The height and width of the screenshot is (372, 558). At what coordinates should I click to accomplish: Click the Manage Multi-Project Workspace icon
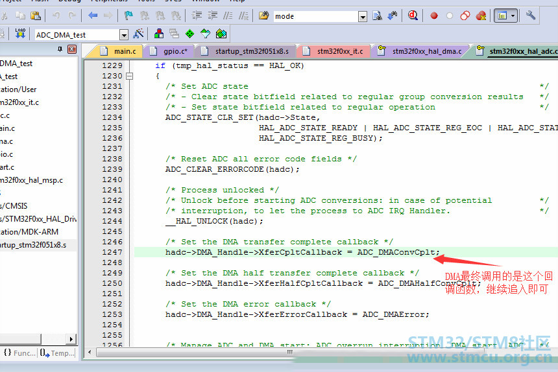point(175,34)
